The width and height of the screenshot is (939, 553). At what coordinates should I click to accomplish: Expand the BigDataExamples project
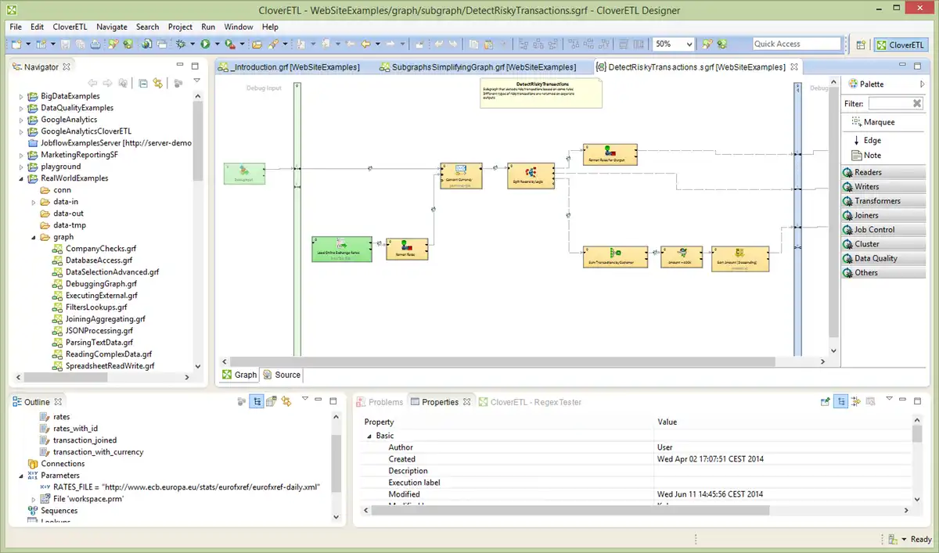click(22, 96)
